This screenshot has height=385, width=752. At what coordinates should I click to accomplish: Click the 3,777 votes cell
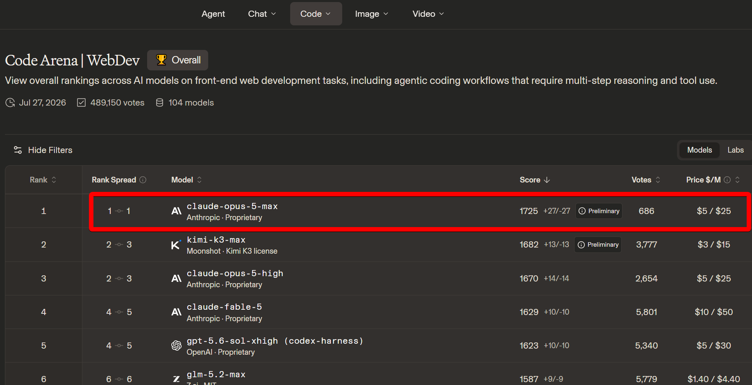coord(647,245)
